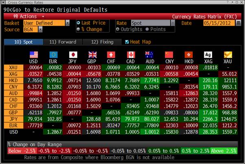Click the British flag GBP column icon
245x164 pixels.
click(x=92, y=54)
